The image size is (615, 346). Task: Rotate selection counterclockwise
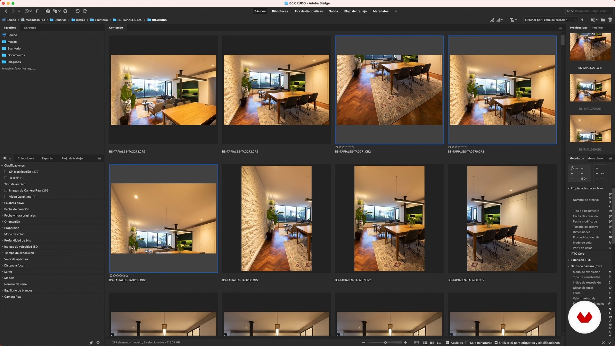pos(77,11)
